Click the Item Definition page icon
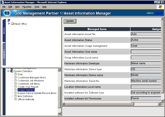The height and width of the screenshot is (117, 165). tap(15, 96)
